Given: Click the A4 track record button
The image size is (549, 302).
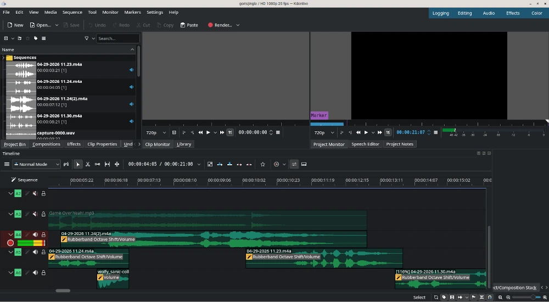Looking at the screenshot, I should 10,243.
